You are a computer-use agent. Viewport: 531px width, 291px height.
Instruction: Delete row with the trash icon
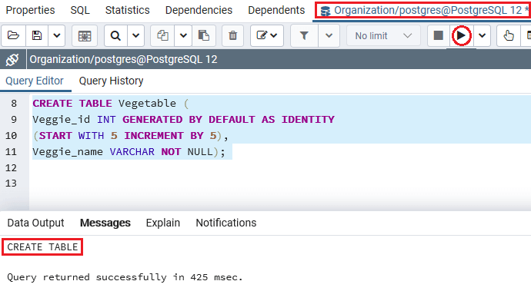232,35
